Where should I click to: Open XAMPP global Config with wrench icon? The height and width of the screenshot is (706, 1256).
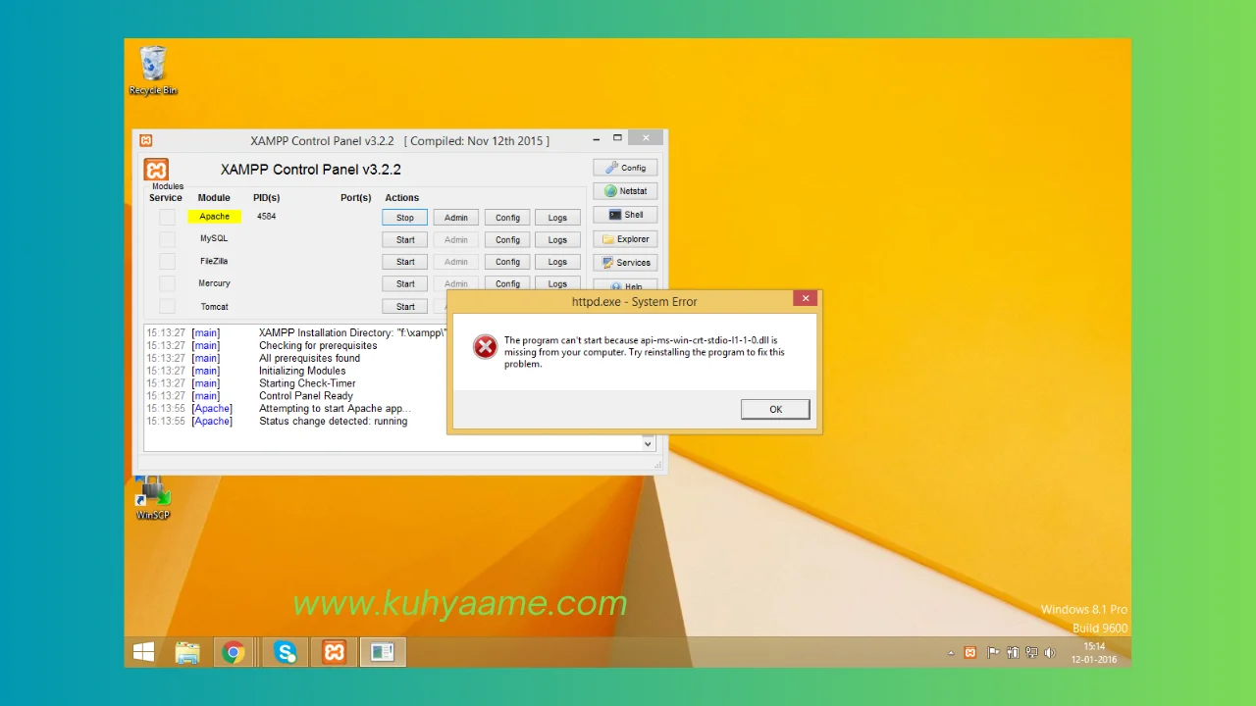point(625,168)
